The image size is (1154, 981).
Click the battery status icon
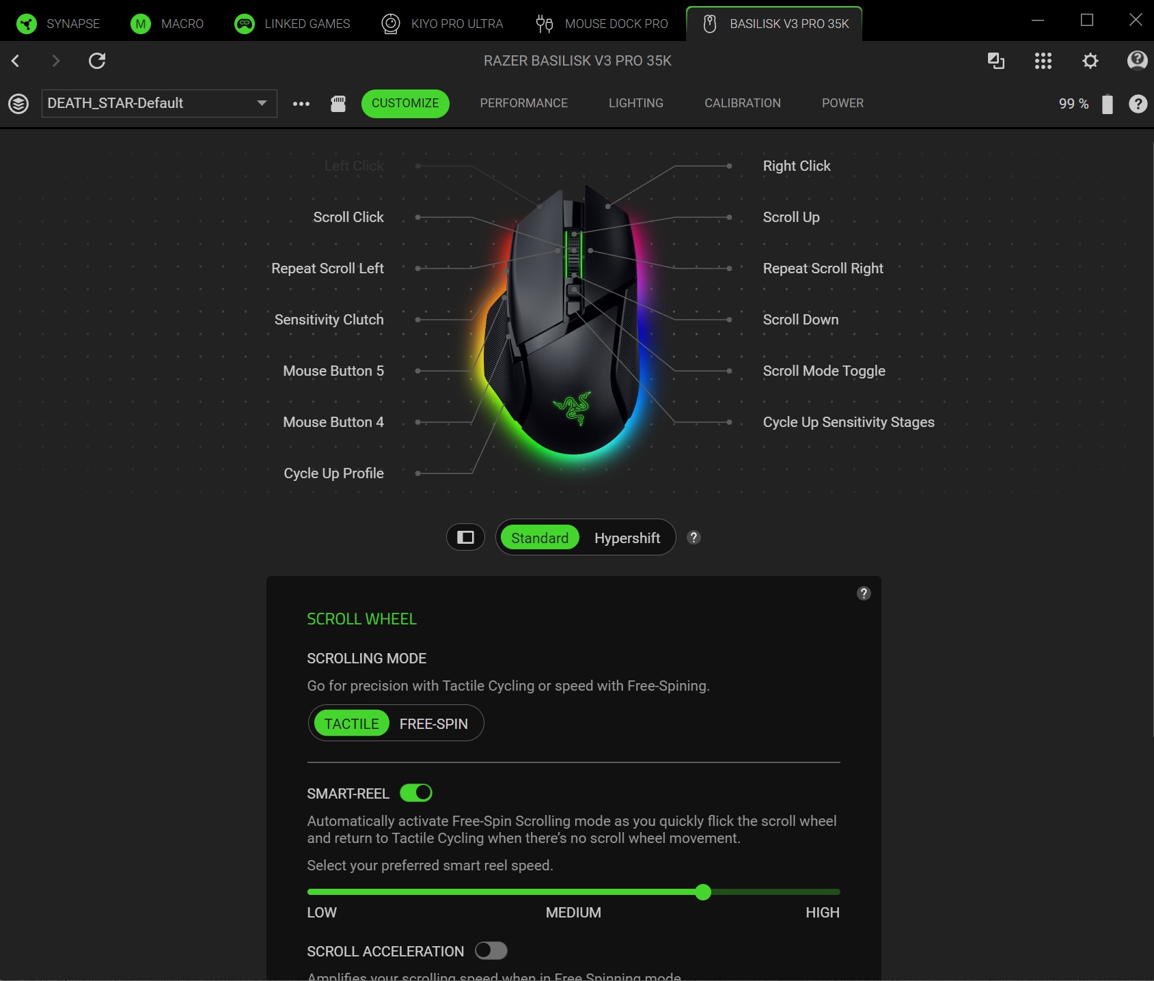(1108, 104)
